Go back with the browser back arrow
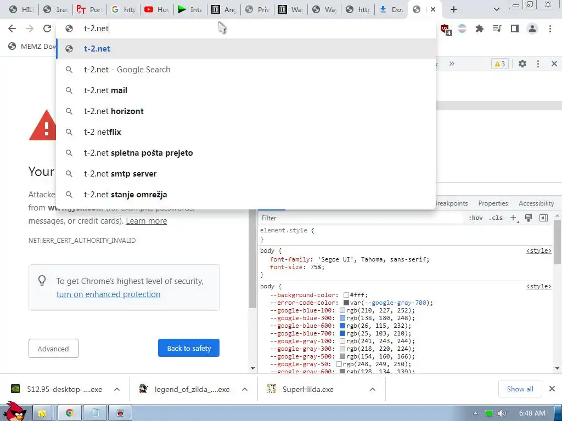This screenshot has height=421, width=562. pyautogui.click(x=12, y=29)
